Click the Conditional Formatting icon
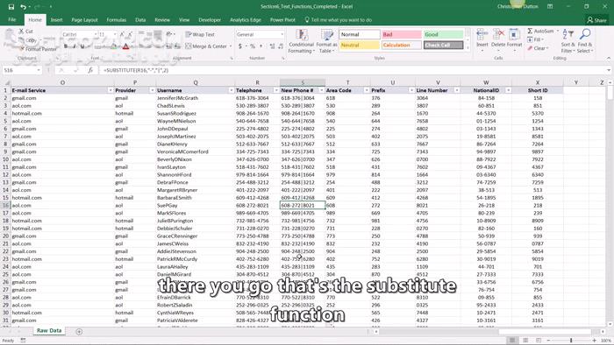This screenshot has height=345, width=614. coord(301,35)
